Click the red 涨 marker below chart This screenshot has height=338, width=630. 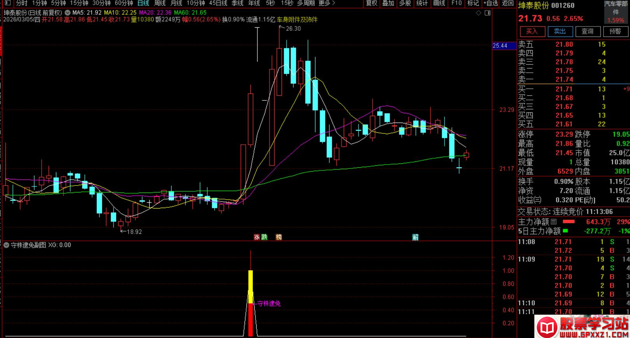point(257,237)
